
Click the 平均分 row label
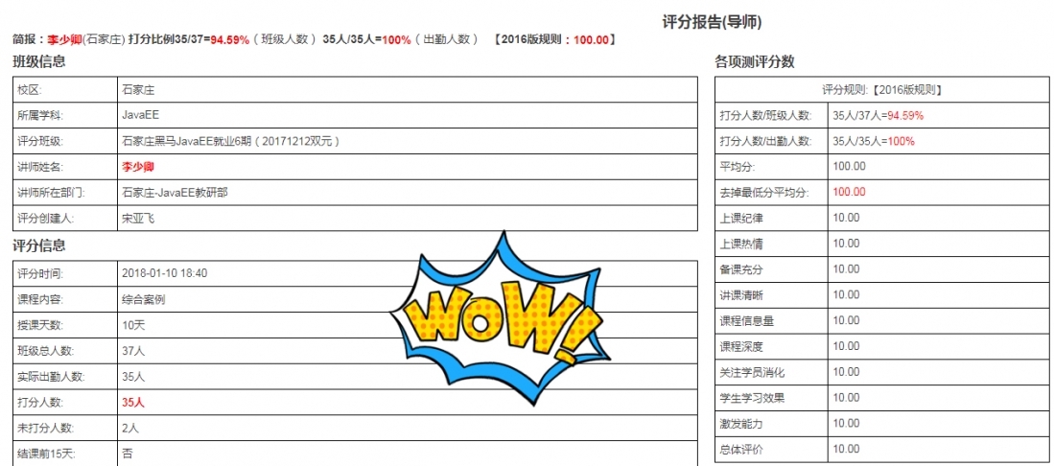738,166
